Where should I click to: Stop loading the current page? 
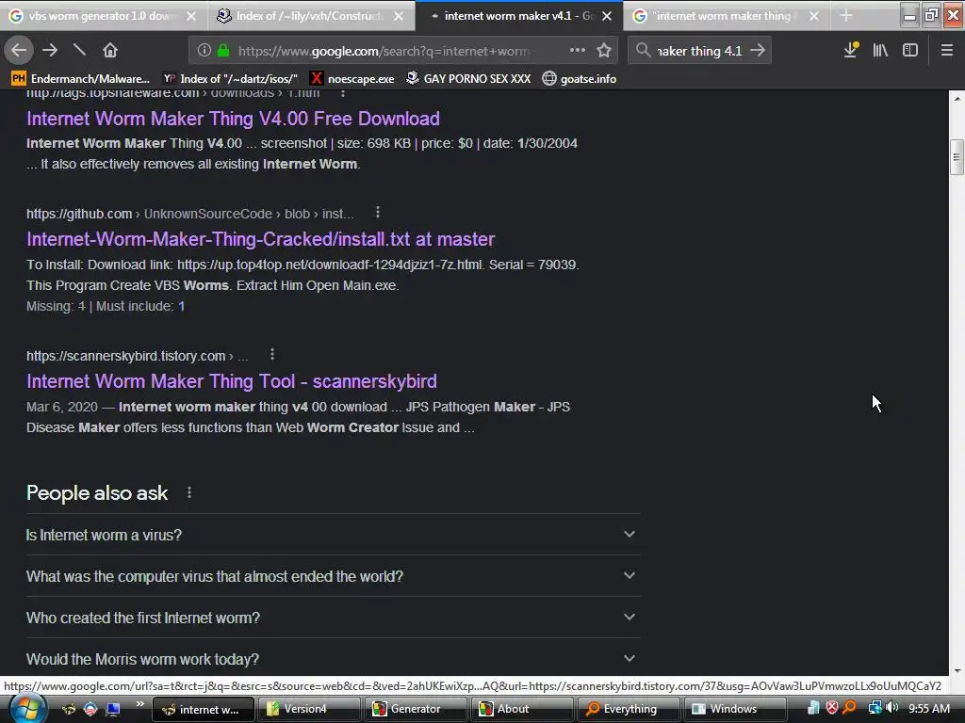79,51
